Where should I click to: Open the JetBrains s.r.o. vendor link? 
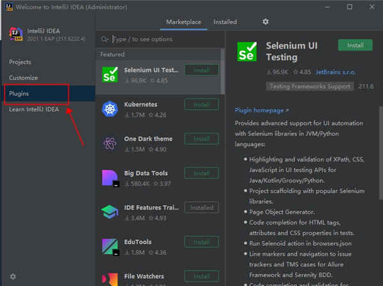click(336, 72)
